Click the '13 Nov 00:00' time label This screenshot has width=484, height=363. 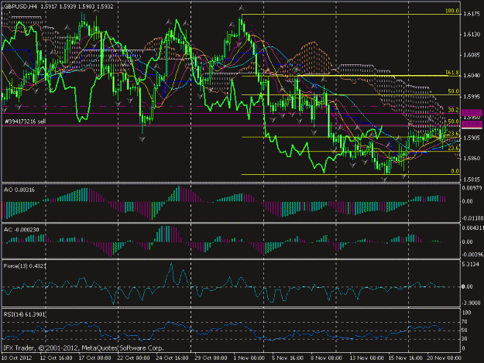click(366, 358)
